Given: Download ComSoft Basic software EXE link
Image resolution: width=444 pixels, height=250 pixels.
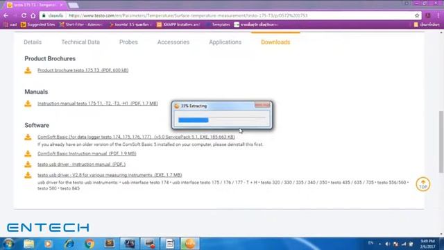Looking at the screenshot, I should pos(136,137).
